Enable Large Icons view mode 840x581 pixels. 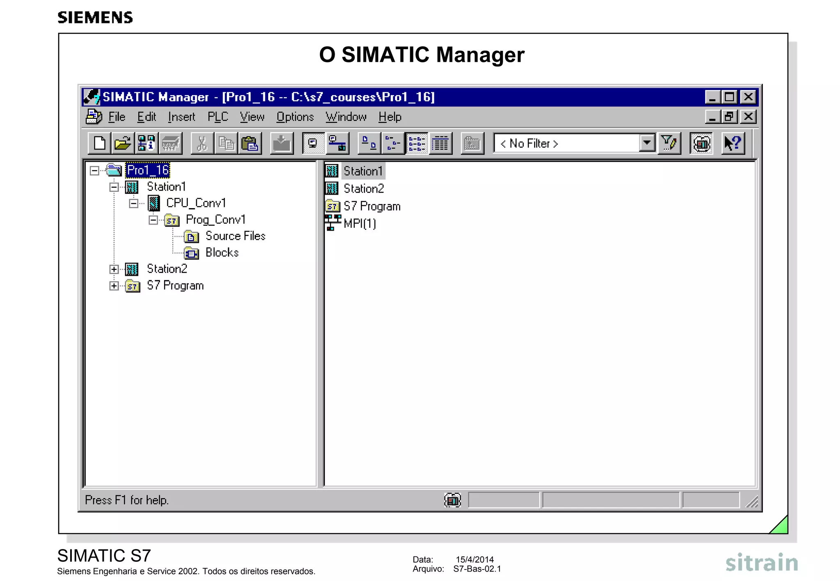(x=369, y=143)
